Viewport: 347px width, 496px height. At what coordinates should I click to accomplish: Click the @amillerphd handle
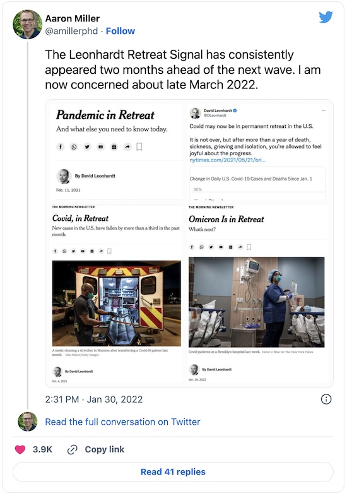(71, 31)
